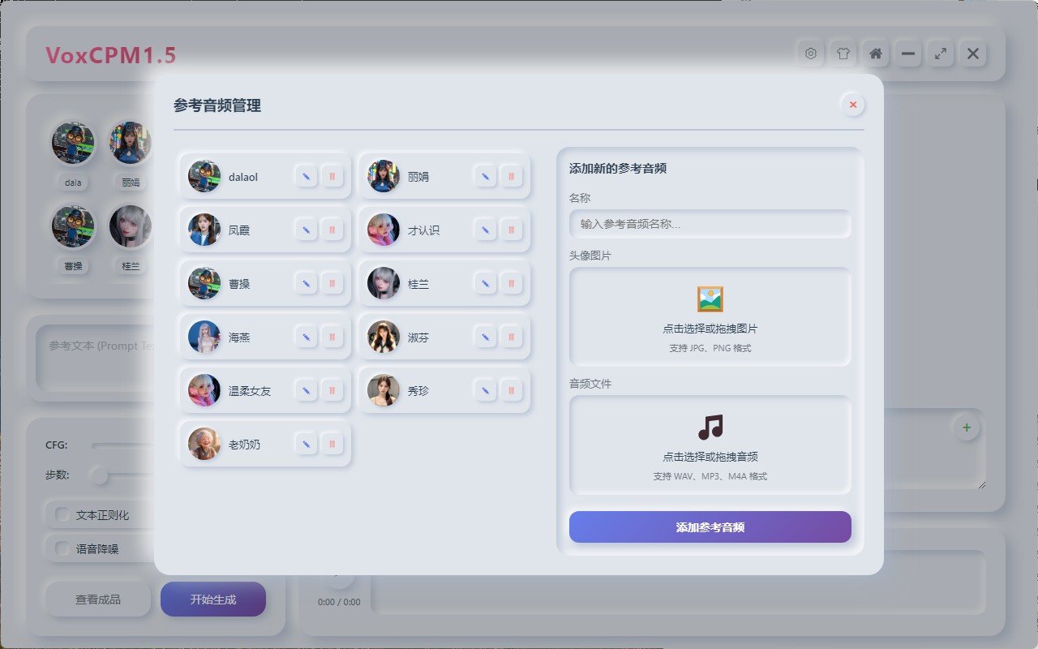Click the 名称 input field

[710, 224]
